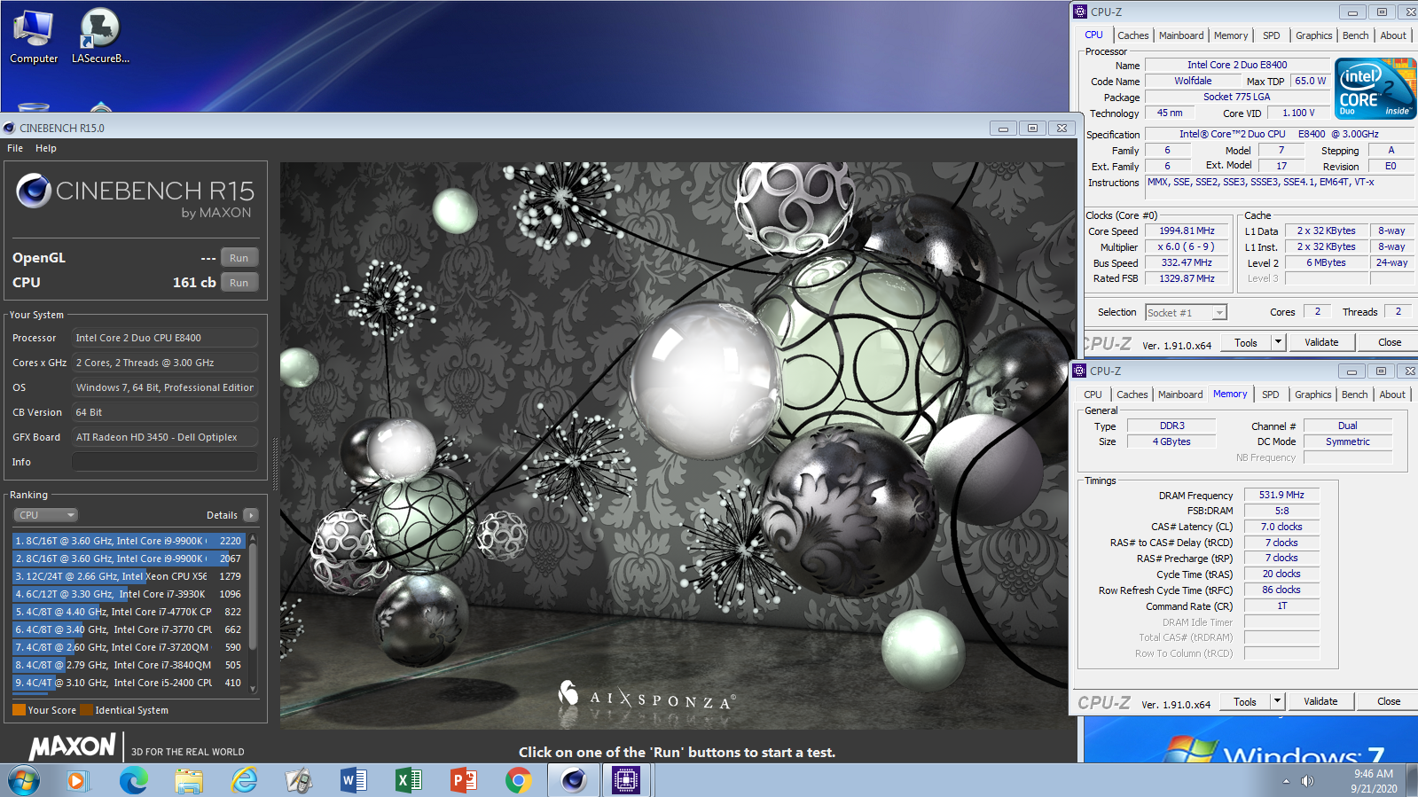Open SPD tab in lower CPU-Z window
This screenshot has width=1418, height=797.
1270,395
